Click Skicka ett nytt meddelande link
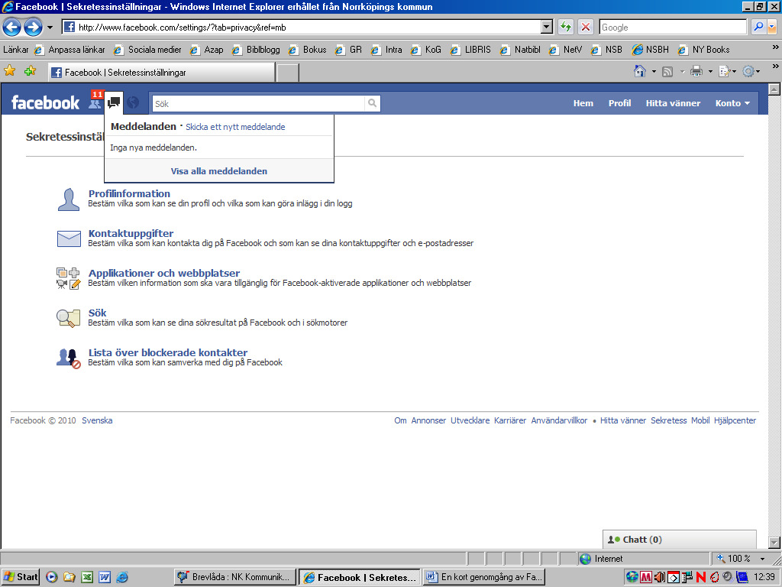Image resolution: width=782 pixels, height=587 pixels. [x=235, y=127]
